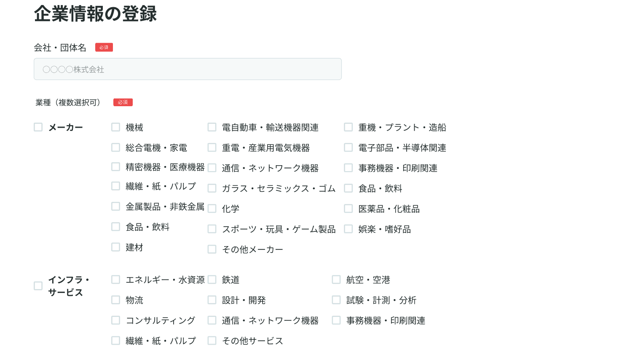Viewport: 643px width, 362px height.
Task: Click the 必須 badge next to 業種
Action: tap(123, 102)
